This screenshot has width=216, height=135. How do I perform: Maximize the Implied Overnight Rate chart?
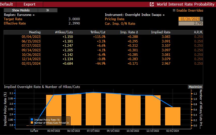(195, 87)
